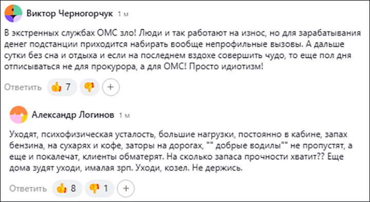
Task: Click the timestamp next to Виктор Черногорчук
Action: [x=123, y=14]
